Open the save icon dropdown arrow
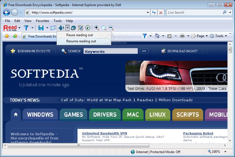The height and width of the screenshot is (157, 235). click(47, 28)
